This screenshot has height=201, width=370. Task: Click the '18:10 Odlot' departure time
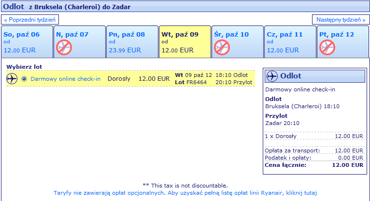click(x=232, y=75)
